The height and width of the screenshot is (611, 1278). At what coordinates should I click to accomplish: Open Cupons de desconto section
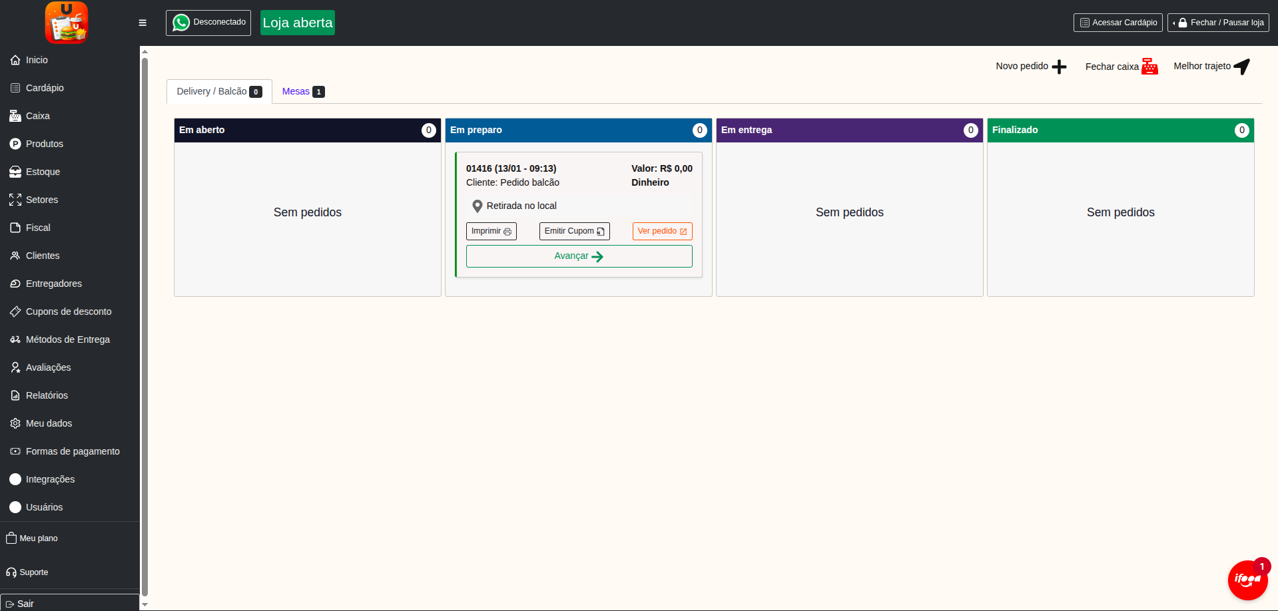click(69, 311)
